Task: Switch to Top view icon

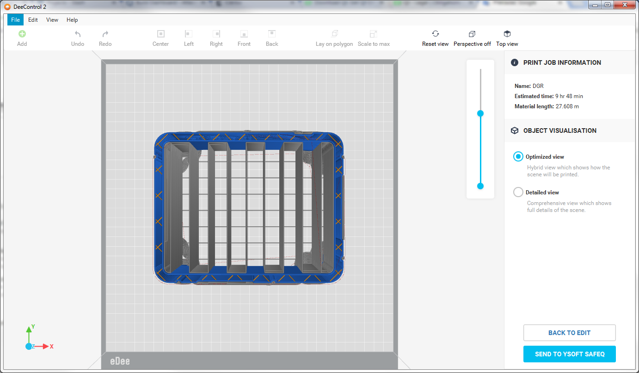Action: click(x=507, y=34)
